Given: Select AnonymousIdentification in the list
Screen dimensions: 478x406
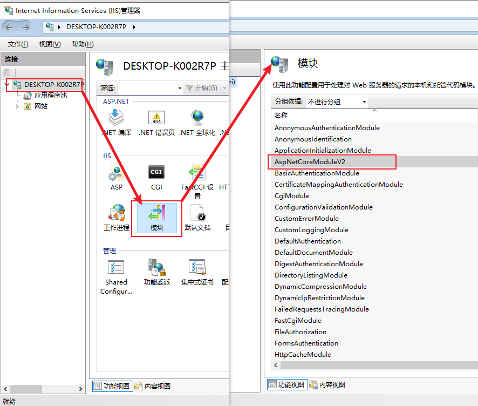Looking at the screenshot, I should pos(313,139).
